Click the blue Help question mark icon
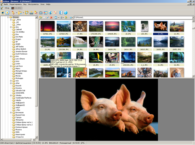Screen dimensions: 195x145 coord(66,13)
